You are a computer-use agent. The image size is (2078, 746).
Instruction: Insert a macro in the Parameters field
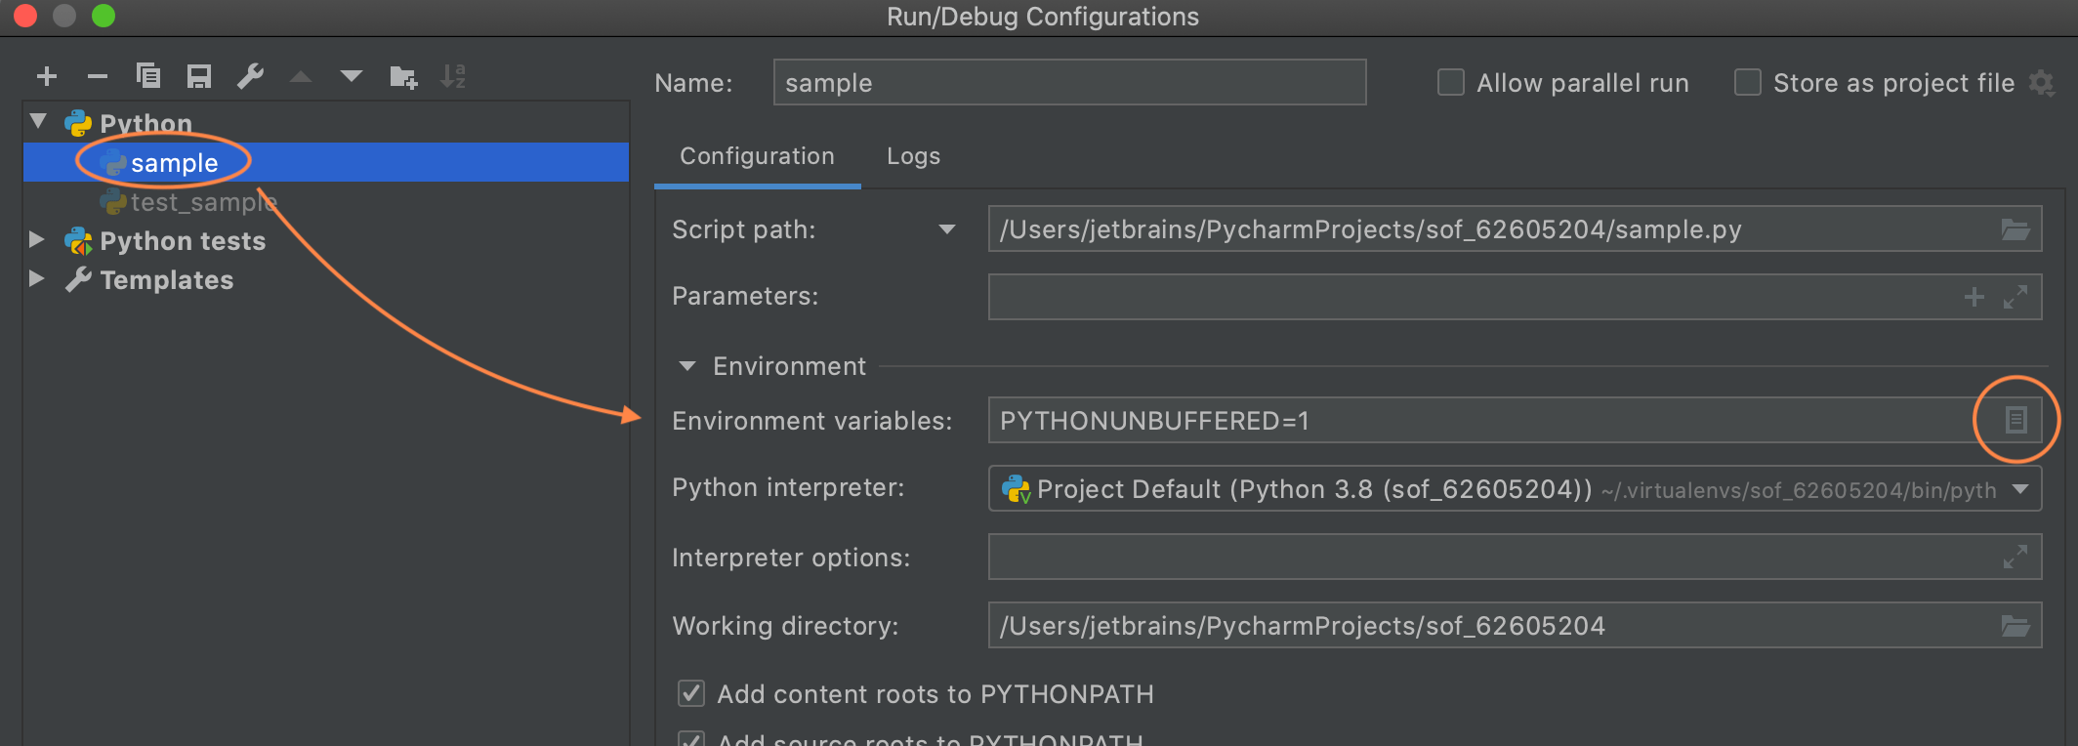pyautogui.click(x=1974, y=297)
